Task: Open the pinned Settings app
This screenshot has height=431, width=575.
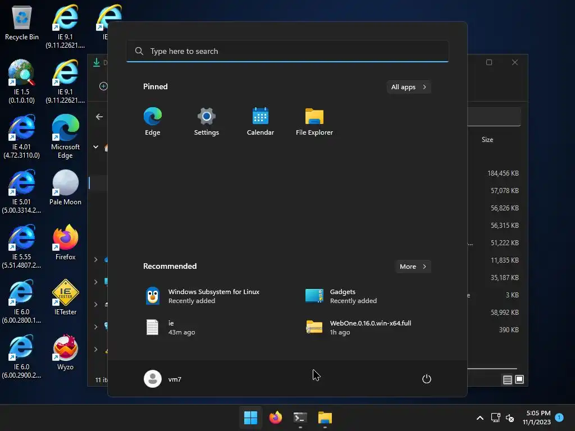Action: (207, 122)
